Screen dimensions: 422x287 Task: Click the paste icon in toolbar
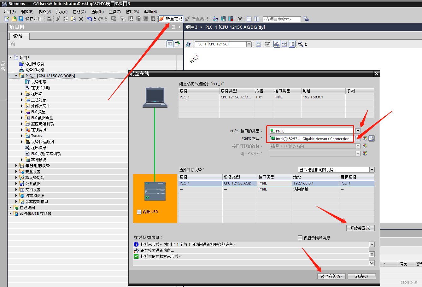click(x=73, y=19)
